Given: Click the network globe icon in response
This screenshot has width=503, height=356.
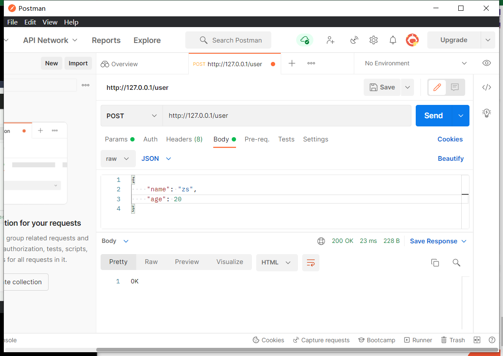Looking at the screenshot, I should coord(321,241).
